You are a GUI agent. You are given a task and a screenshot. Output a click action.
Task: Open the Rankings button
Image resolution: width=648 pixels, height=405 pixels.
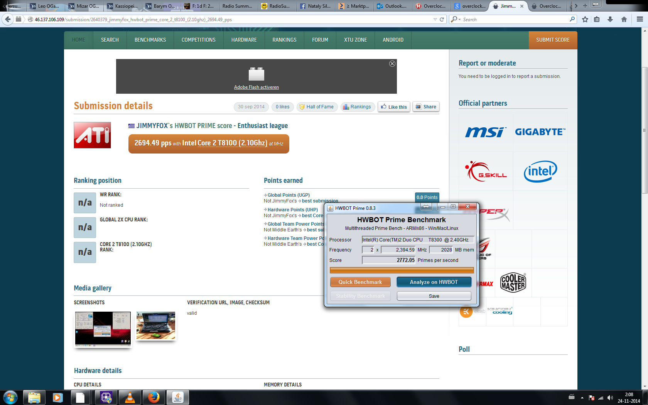[357, 107]
